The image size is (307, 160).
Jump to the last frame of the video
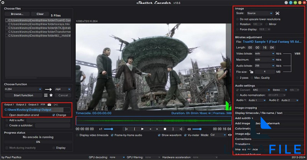pos(181,129)
